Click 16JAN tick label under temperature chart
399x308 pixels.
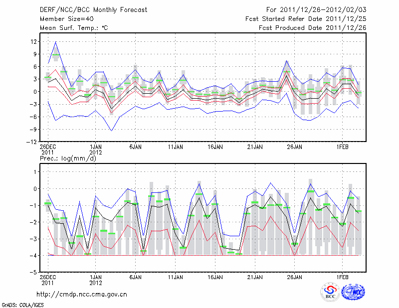(215, 147)
